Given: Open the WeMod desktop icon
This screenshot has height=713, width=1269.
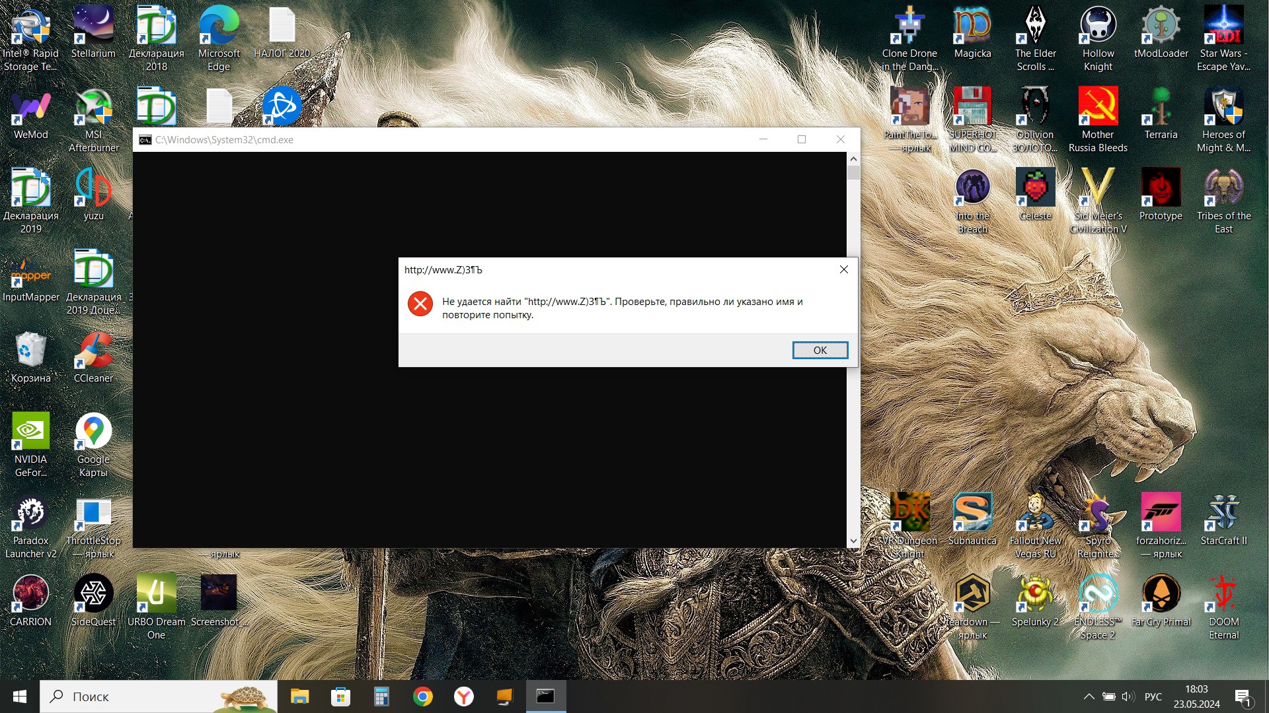Looking at the screenshot, I should coord(31,114).
